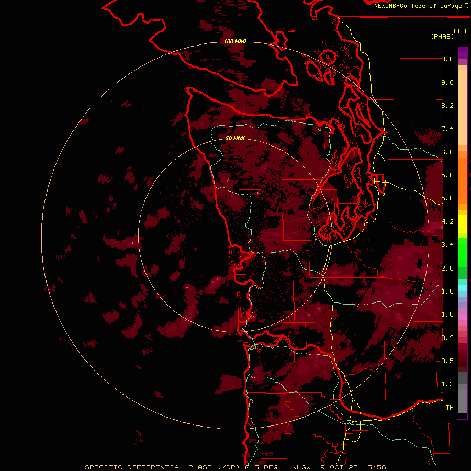Select the 5.8 value on the color scale
The image size is (471, 471).
[x=447, y=175]
